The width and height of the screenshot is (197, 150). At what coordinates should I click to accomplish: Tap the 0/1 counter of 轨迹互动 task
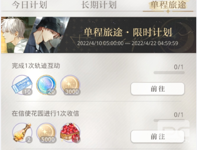point(179,67)
